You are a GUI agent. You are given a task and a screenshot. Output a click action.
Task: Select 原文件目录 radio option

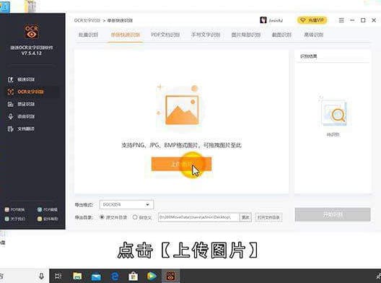(x=113, y=217)
